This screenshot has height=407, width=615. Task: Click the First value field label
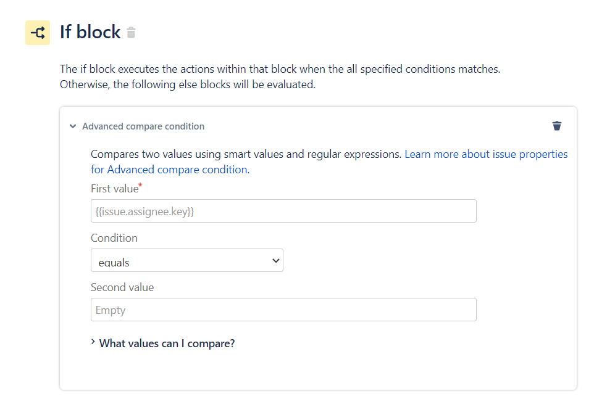(x=114, y=189)
